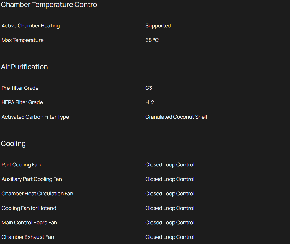
Task: Click the Chamber Exhaust Fan label
Action: click(28, 237)
